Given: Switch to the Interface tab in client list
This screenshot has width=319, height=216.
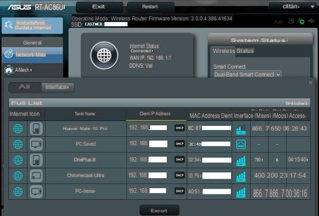Looking at the screenshot, I should click(x=58, y=88).
